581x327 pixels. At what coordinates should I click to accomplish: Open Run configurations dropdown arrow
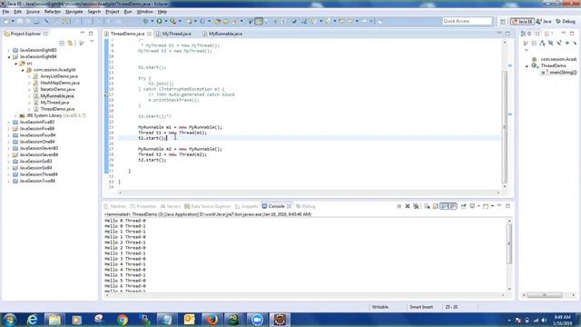tap(165, 22)
